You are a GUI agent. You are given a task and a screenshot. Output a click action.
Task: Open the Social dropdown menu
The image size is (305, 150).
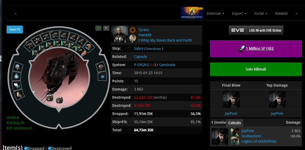click(x=261, y=13)
